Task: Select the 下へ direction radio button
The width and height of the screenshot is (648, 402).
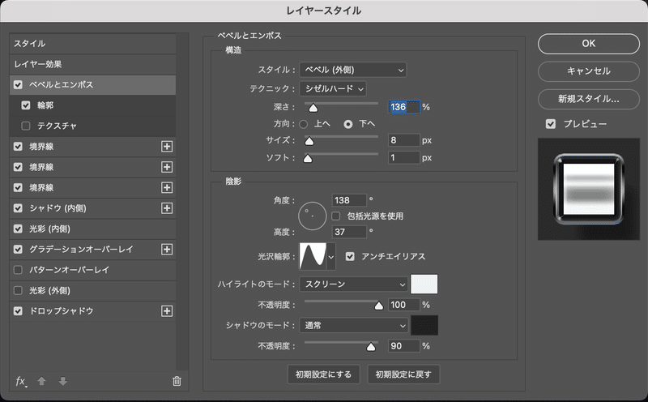Action: [348, 124]
